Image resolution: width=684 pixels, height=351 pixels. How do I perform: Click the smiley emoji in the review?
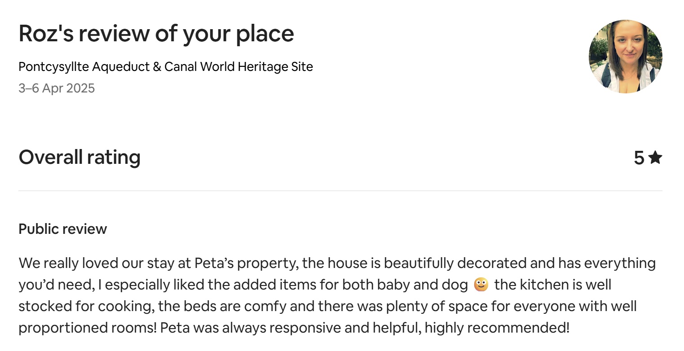(481, 285)
